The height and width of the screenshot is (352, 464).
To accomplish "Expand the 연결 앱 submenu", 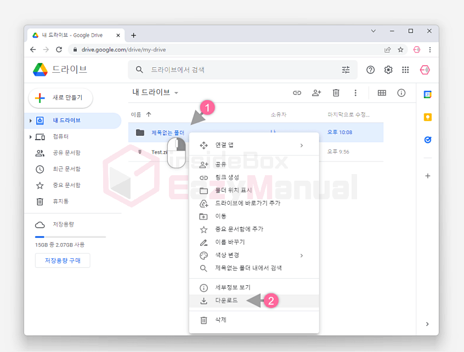I will (x=254, y=145).
